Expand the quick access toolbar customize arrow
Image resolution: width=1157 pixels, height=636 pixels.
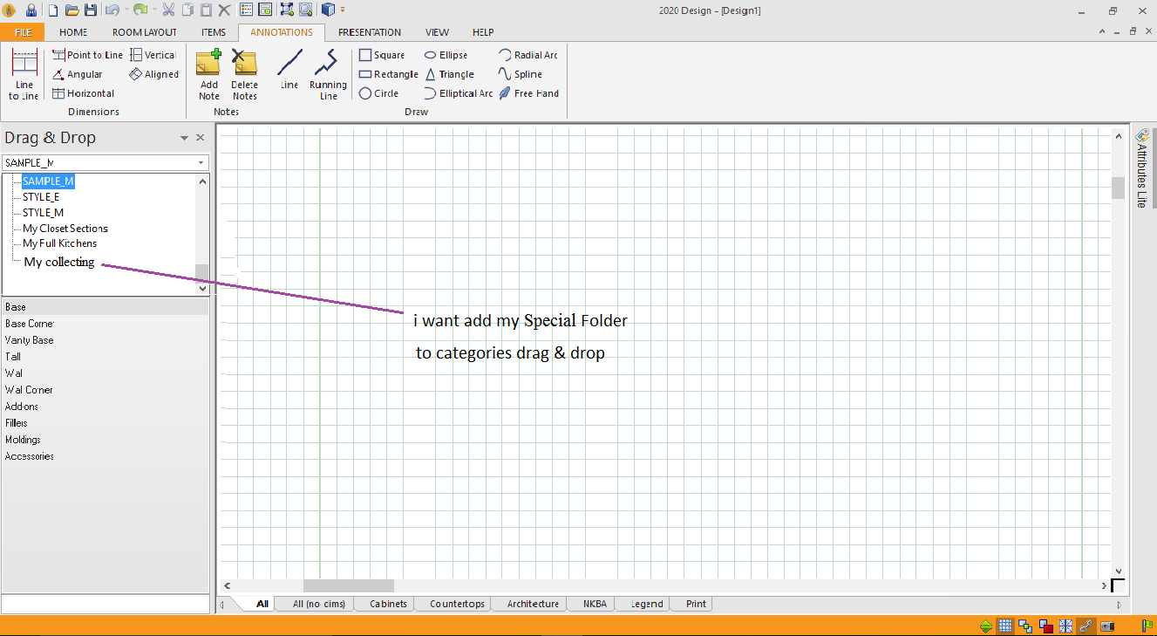click(343, 10)
